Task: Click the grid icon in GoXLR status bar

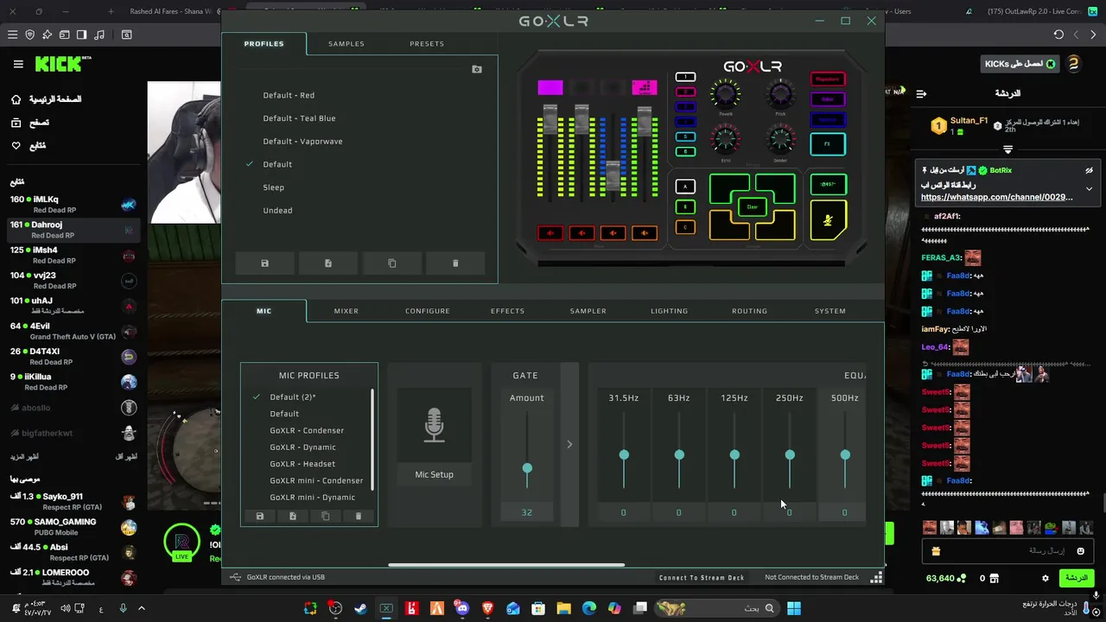Action: point(876,577)
